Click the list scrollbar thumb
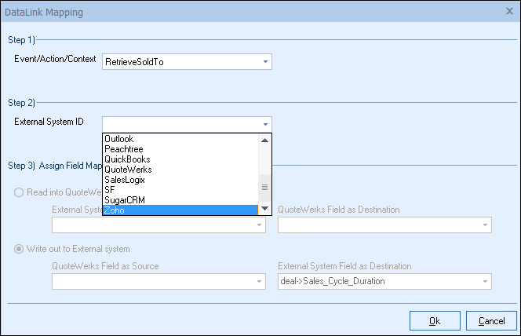The width and height of the screenshot is (521, 336). click(x=264, y=187)
